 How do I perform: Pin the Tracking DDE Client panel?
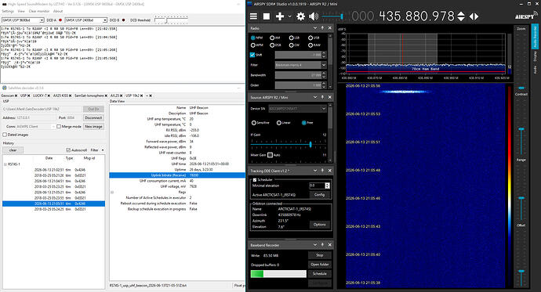click(322, 171)
